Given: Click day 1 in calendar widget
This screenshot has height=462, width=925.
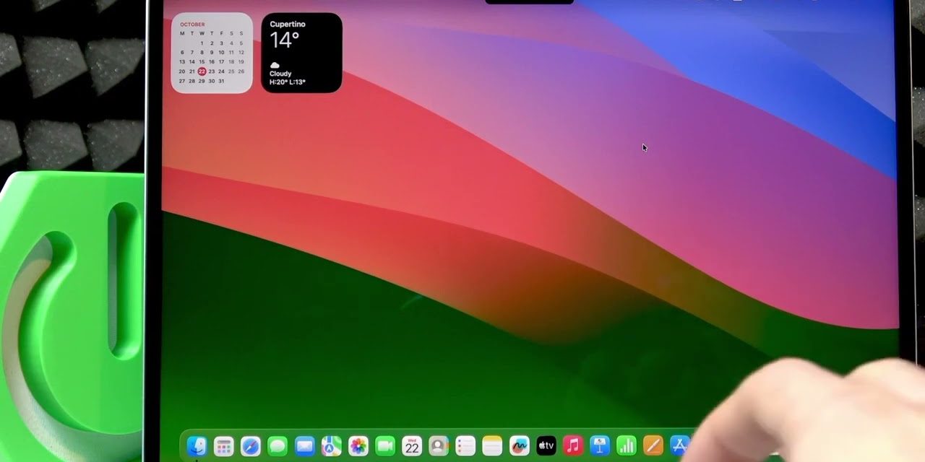Looking at the screenshot, I should click(x=202, y=43).
